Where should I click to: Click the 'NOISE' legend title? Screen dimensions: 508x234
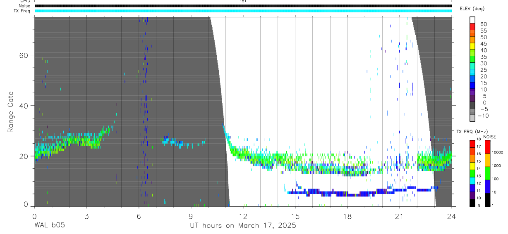pyautogui.click(x=490, y=137)
